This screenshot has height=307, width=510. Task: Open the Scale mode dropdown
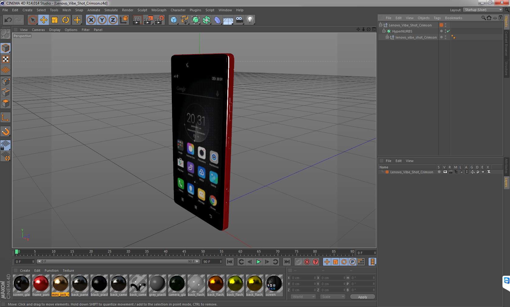point(333,297)
